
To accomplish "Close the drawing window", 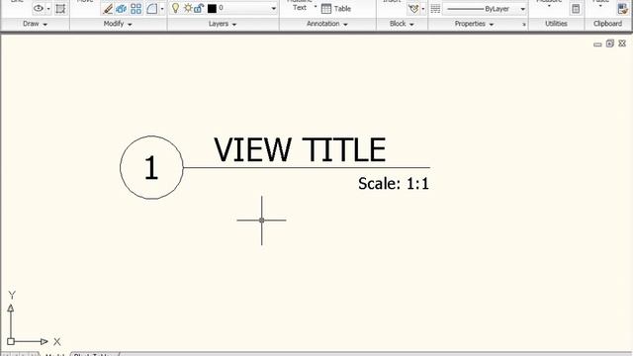I will pos(622,44).
